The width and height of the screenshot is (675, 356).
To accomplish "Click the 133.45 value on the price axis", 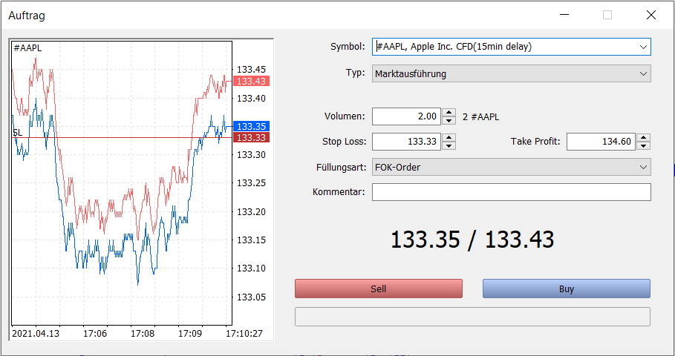I will 252,69.
